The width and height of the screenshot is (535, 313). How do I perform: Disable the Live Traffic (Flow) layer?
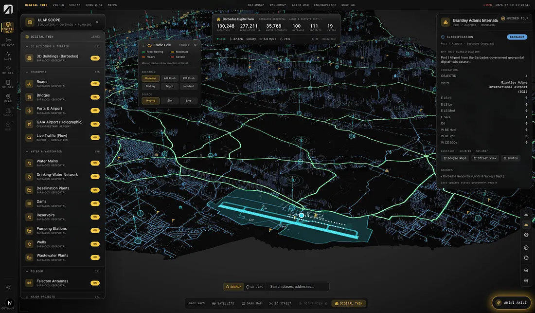coord(95,138)
